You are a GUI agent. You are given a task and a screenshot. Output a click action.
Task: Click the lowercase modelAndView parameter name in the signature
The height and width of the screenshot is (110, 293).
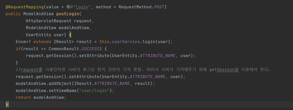pos(74,28)
